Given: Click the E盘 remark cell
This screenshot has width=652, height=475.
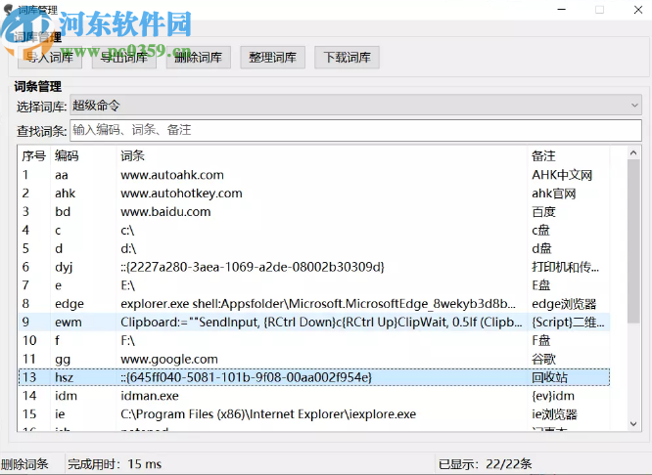Looking at the screenshot, I should click(x=541, y=285).
